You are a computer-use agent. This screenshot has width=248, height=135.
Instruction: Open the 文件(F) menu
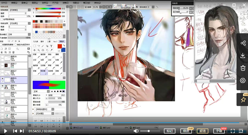[x=4, y=3]
